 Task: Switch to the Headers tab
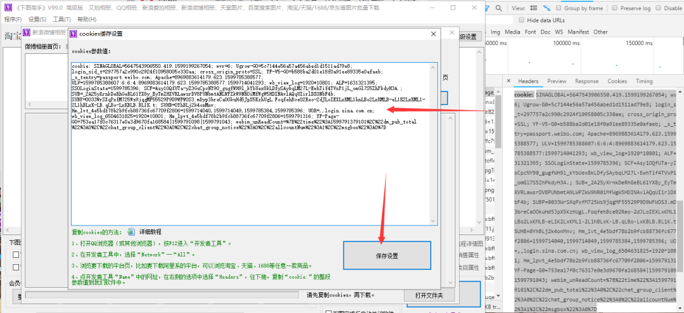(x=528, y=81)
